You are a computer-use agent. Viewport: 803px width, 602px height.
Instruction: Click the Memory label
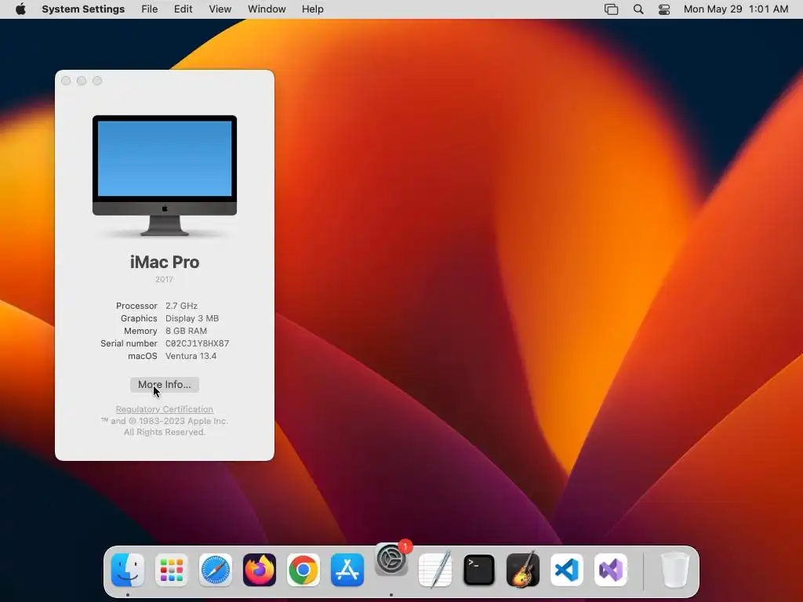[x=140, y=331]
